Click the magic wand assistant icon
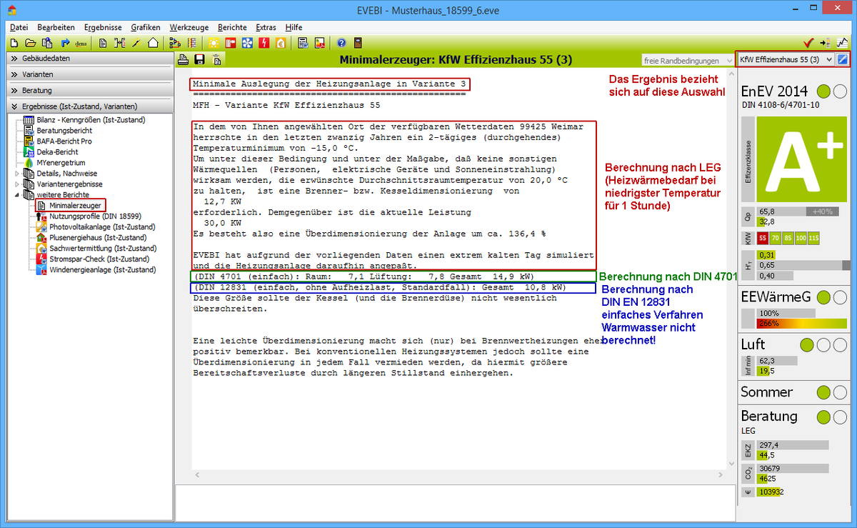 coord(136,43)
